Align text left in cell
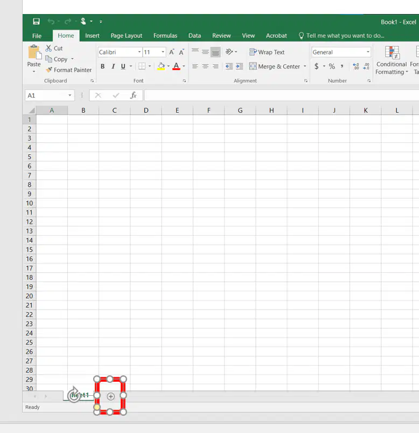Screen dimensions: 419x433 click(195, 66)
